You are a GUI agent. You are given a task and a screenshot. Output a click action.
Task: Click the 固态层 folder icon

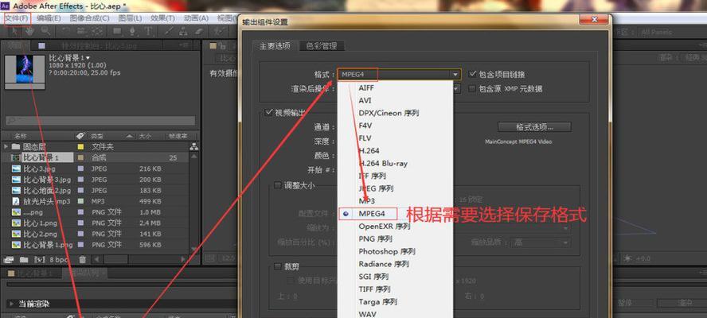(x=16, y=146)
